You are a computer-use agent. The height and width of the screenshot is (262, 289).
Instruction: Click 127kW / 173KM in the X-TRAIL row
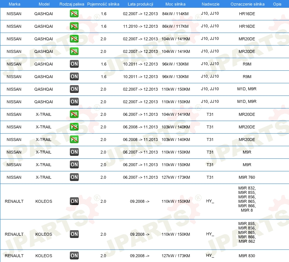pyautogui.click(x=176, y=177)
